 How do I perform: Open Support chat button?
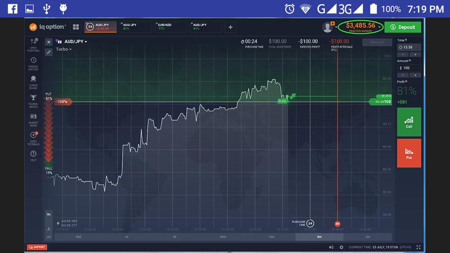[x=37, y=247]
